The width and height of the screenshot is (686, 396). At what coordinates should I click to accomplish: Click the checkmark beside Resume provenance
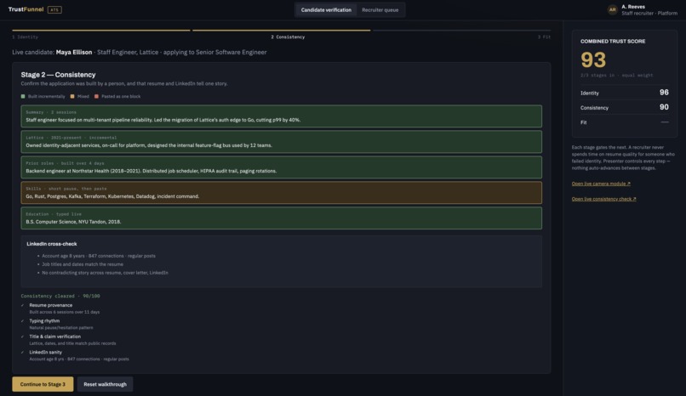click(22, 305)
